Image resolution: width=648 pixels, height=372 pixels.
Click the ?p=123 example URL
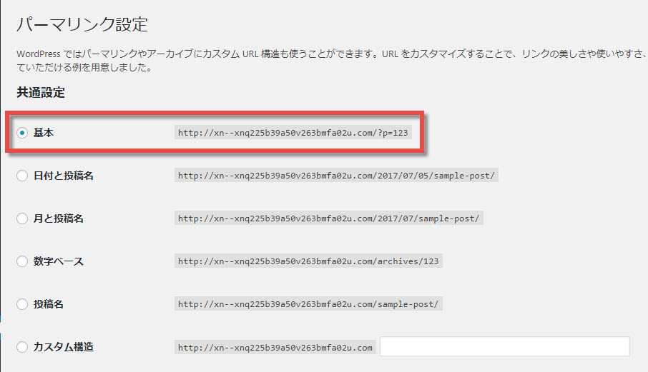pyautogui.click(x=293, y=133)
